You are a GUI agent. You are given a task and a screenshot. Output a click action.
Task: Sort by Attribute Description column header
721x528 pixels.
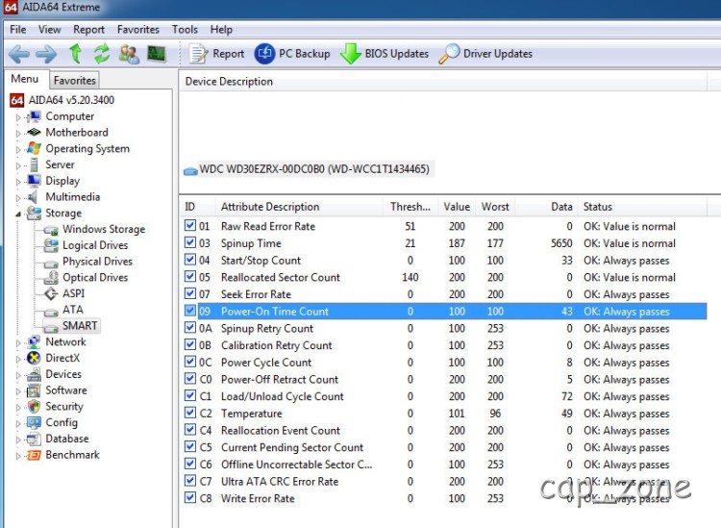coord(299,207)
